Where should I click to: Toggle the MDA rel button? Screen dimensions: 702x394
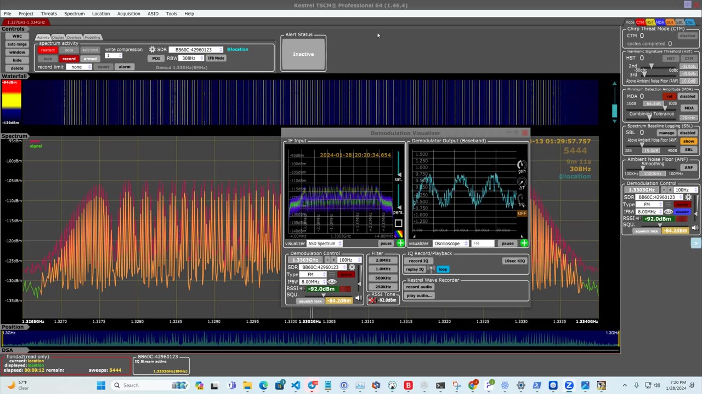669,96
